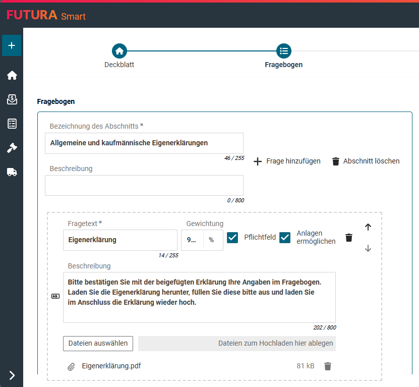
Task: Move question up with arrow icon
Action: pyautogui.click(x=368, y=227)
